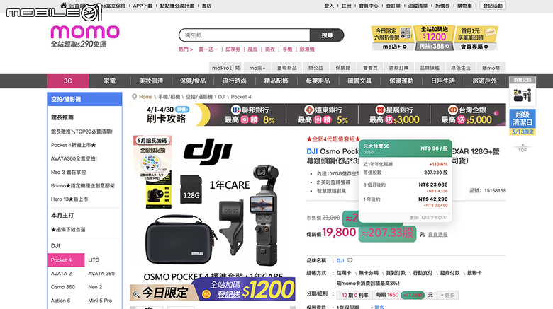Select the 母嬰用品 category in nav bar
This screenshot has width=553, height=309.
318,81
